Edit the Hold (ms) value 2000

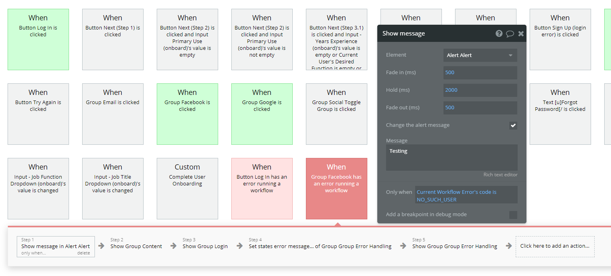click(x=480, y=90)
